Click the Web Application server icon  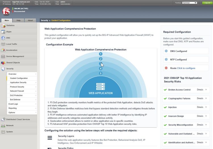coord(101,87)
